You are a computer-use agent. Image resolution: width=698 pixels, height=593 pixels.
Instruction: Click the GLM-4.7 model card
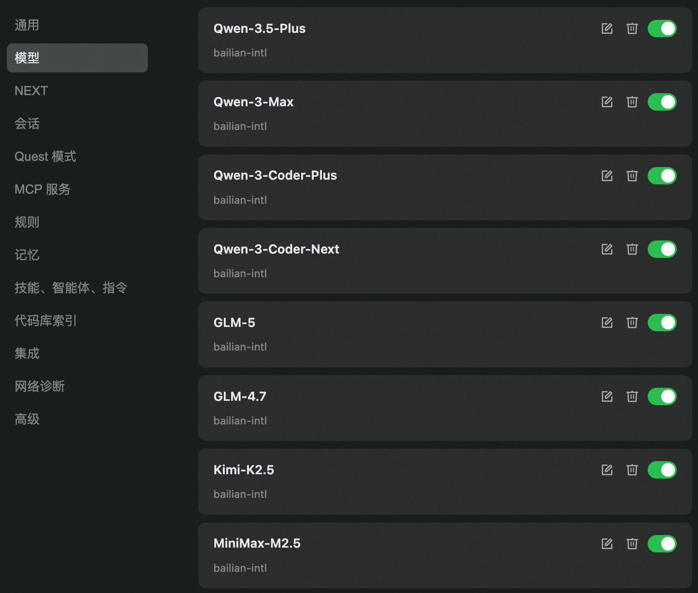coord(387,408)
